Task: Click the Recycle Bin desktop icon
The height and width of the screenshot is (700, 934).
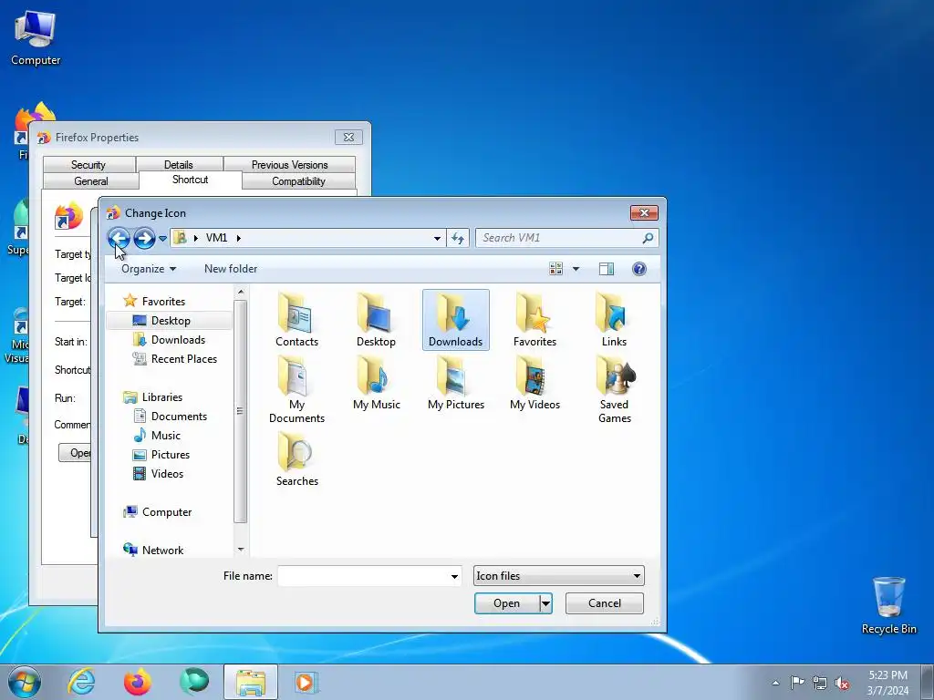Action: 888,605
